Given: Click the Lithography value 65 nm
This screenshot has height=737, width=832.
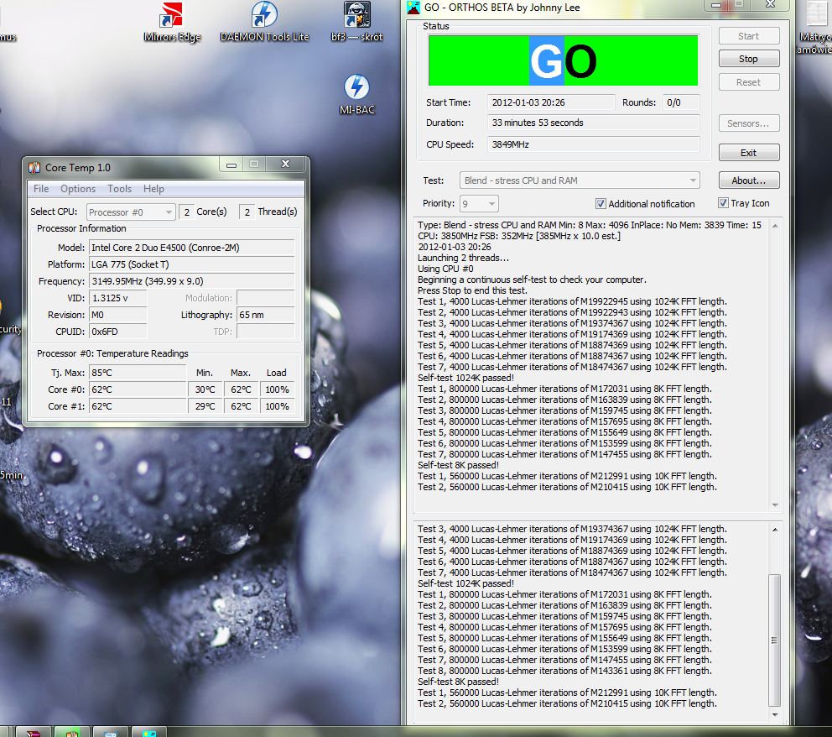Looking at the screenshot, I should 265,315.
